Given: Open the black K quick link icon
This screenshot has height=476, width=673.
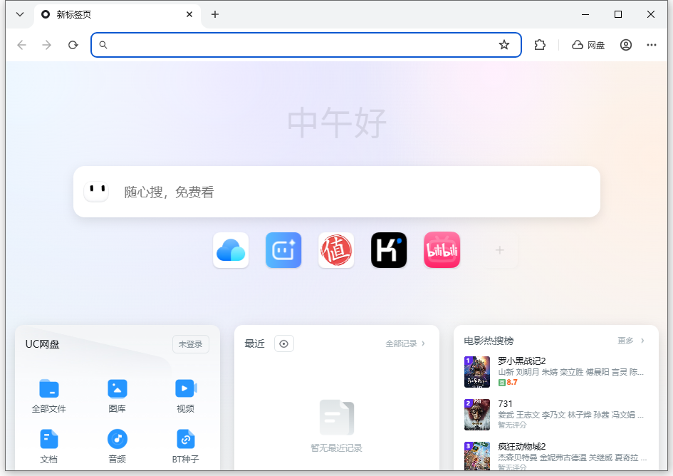Looking at the screenshot, I should [389, 250].
